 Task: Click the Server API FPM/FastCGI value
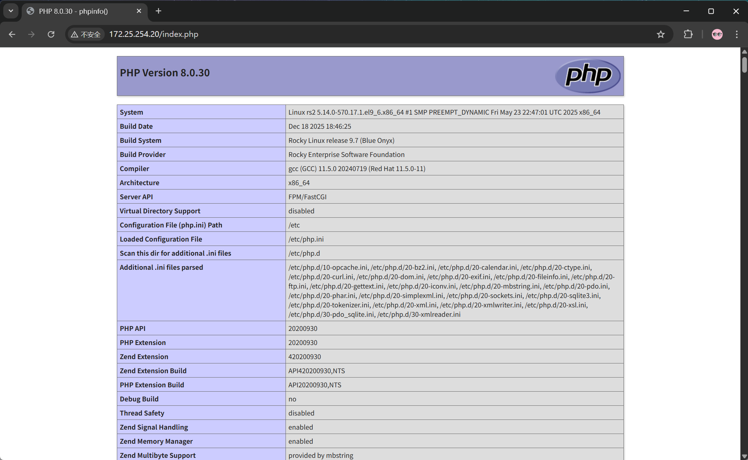point(307,197)
